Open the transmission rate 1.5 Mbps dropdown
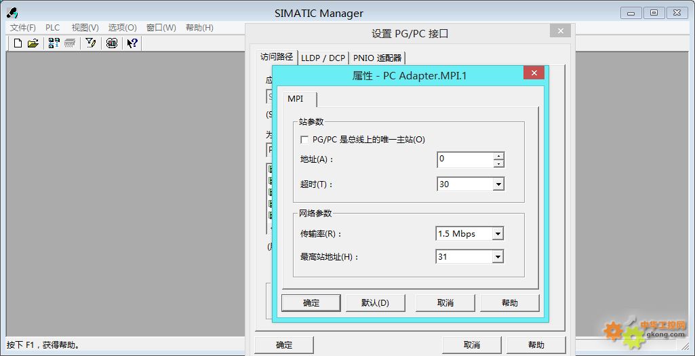The height and width of the screenshot is (356, 695). click(x=498, y=234)
